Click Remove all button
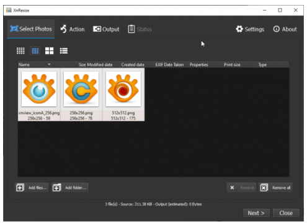 [275, 187]
